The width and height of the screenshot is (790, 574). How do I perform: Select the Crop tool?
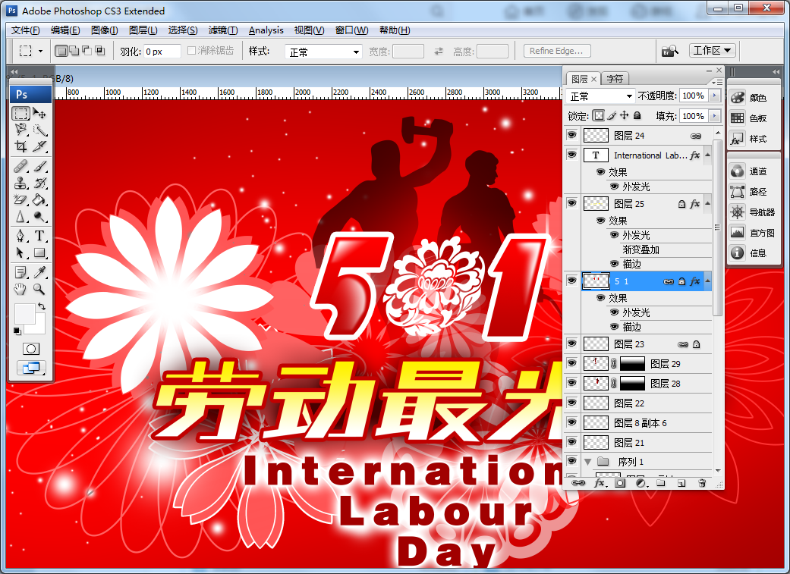tap(20, 146)
